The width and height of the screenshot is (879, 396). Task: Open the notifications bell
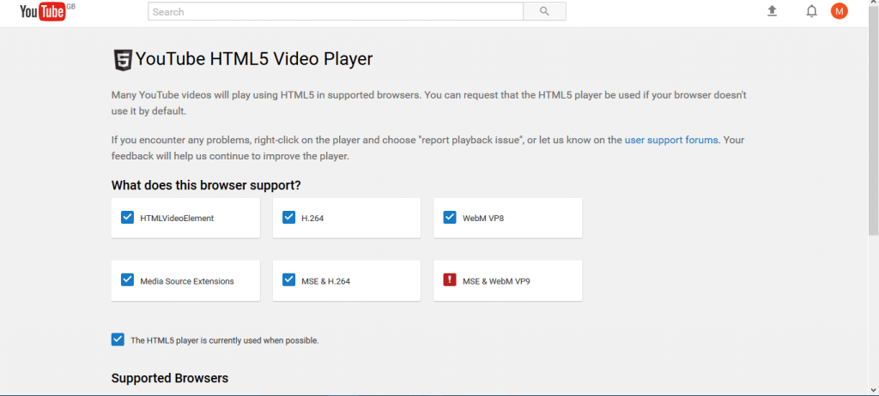[x=811, y=10]
